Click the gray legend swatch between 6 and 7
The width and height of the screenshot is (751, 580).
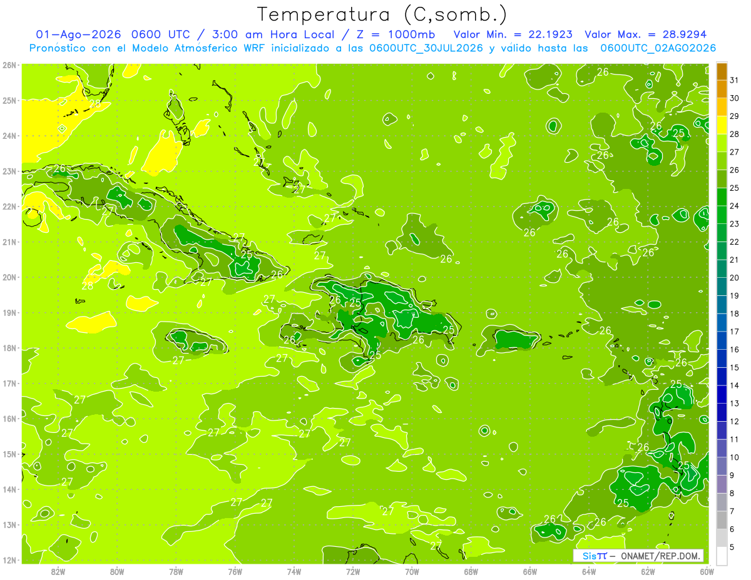click(x=722, y=520)
